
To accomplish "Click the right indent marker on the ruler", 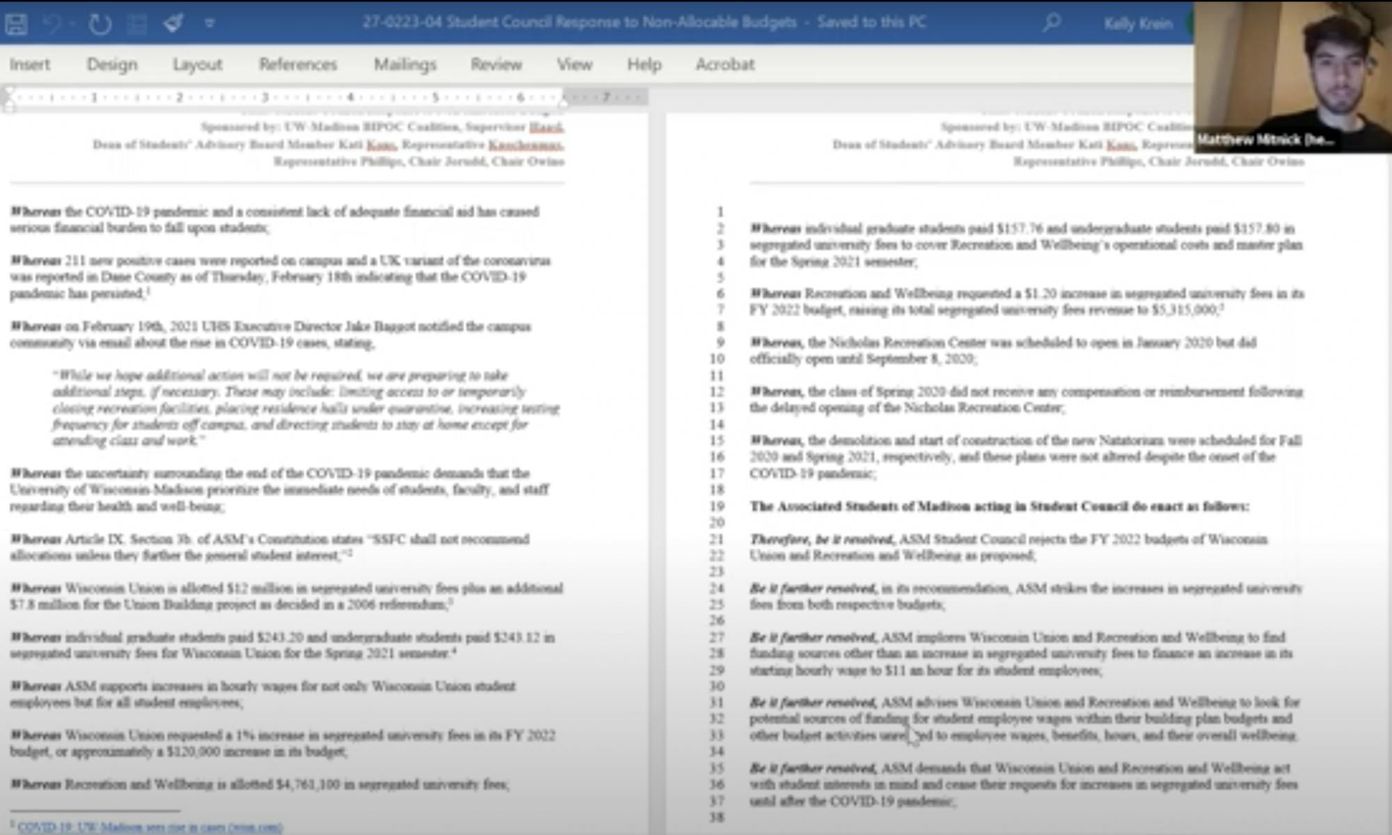I will point(563,102).
